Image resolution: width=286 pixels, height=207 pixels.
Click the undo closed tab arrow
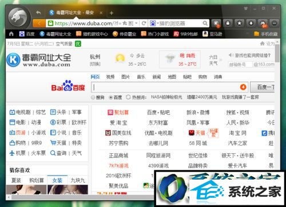[38, 13]
